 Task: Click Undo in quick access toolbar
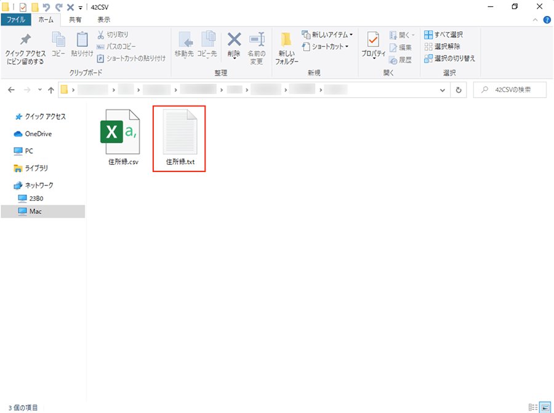(x=46, y=7)
